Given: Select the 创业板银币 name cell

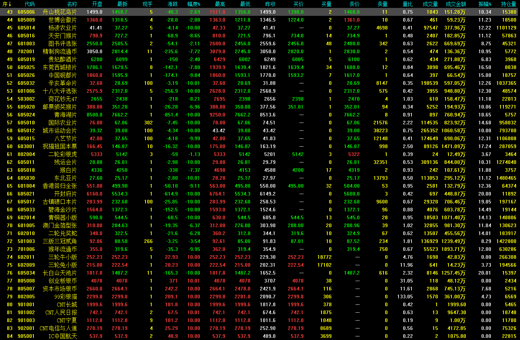Looking at the screenshot, I should [63, 281].
